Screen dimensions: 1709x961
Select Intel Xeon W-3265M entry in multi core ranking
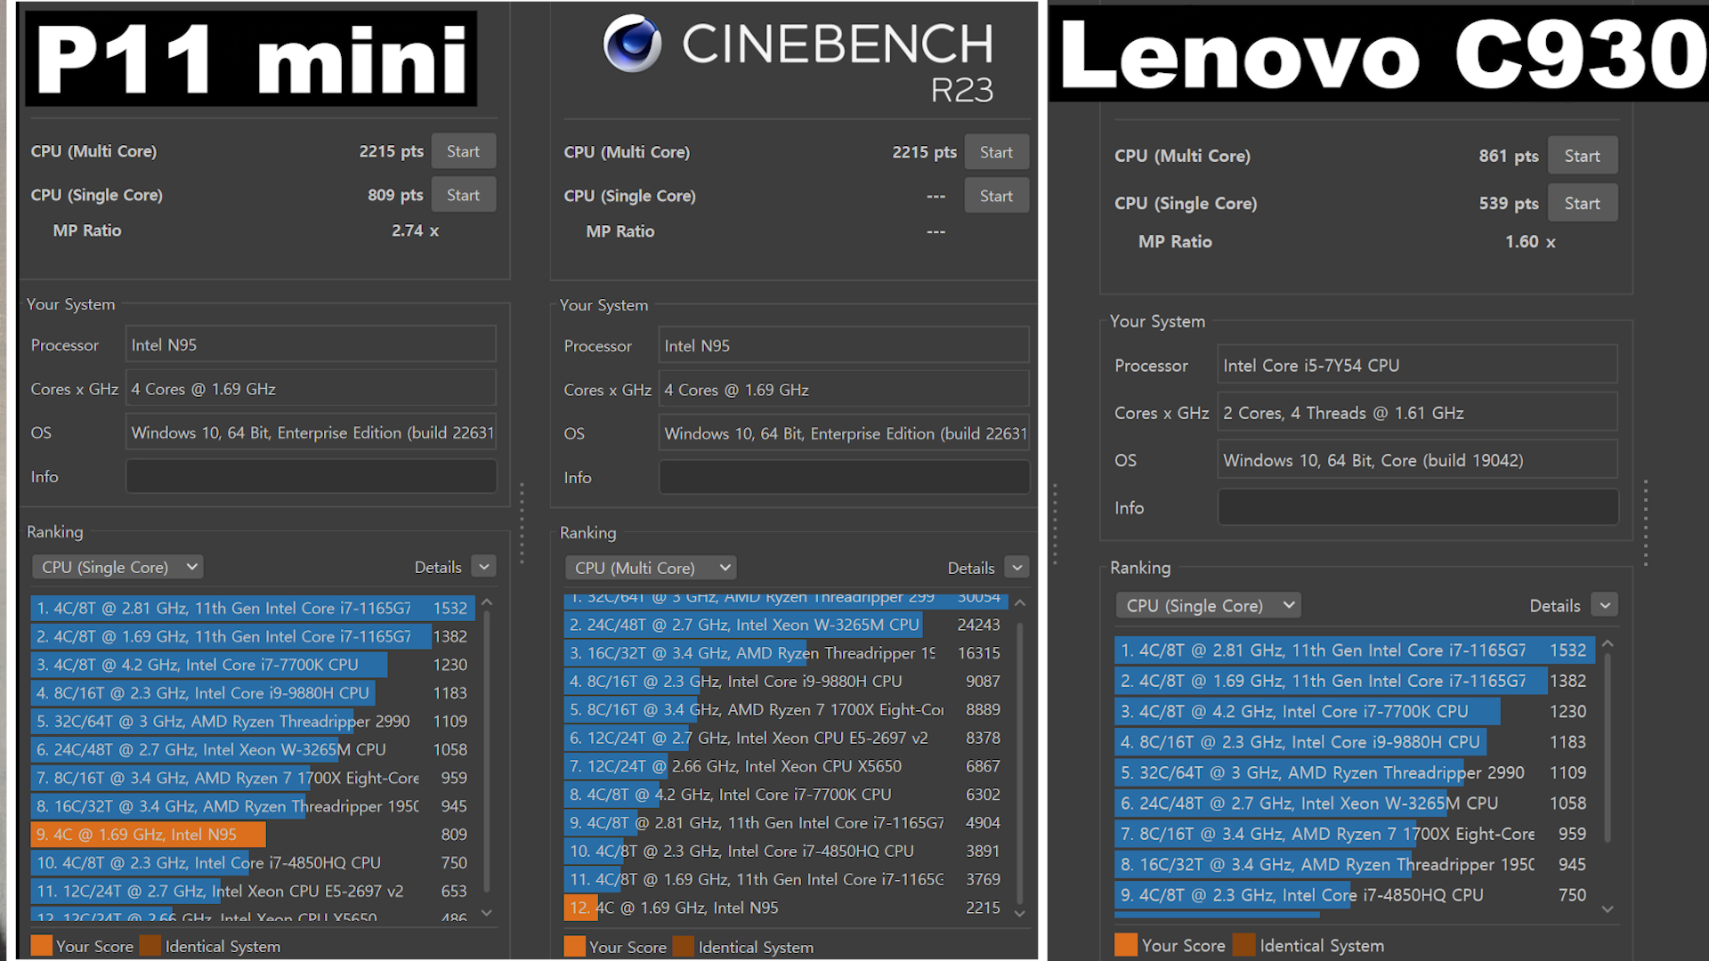743,625
